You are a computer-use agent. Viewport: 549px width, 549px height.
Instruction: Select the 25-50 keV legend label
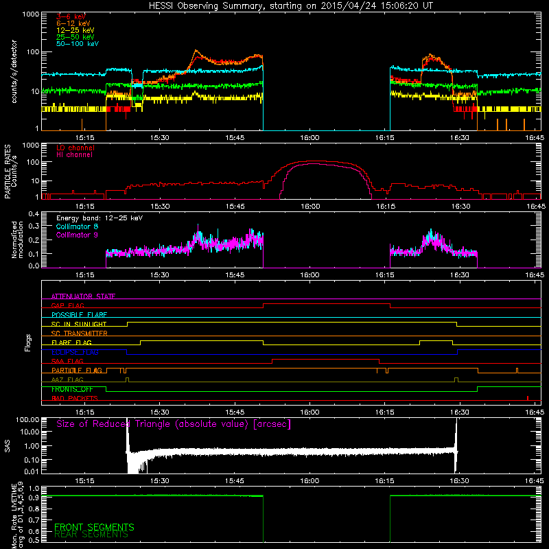tap(75, 37)
